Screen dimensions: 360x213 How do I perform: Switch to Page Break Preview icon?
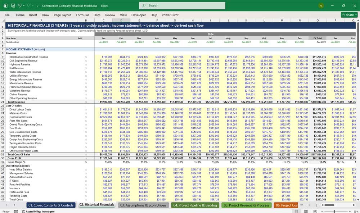[x=315, y=212]
